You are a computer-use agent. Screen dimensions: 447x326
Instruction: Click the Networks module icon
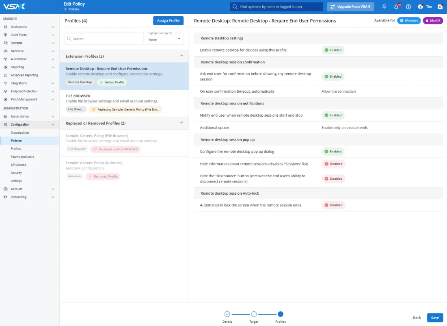tap(6, 51)
